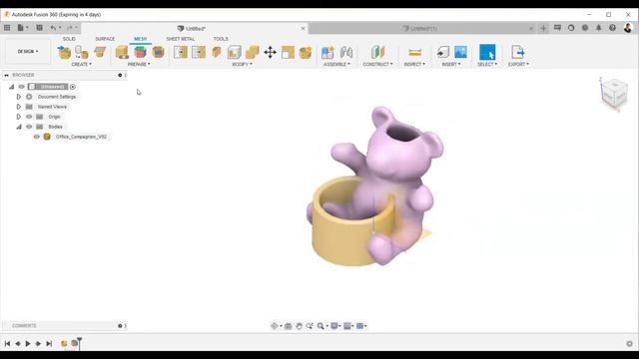
Task: Click the Export file icon
Action: [517, 52]
